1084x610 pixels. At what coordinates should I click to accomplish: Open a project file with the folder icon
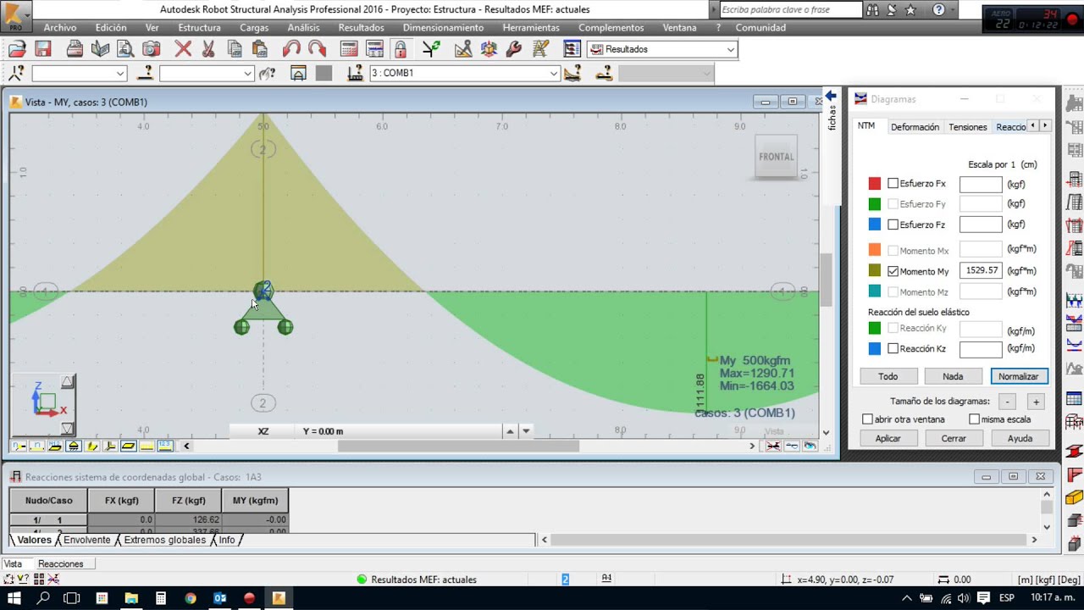[17, 49]
